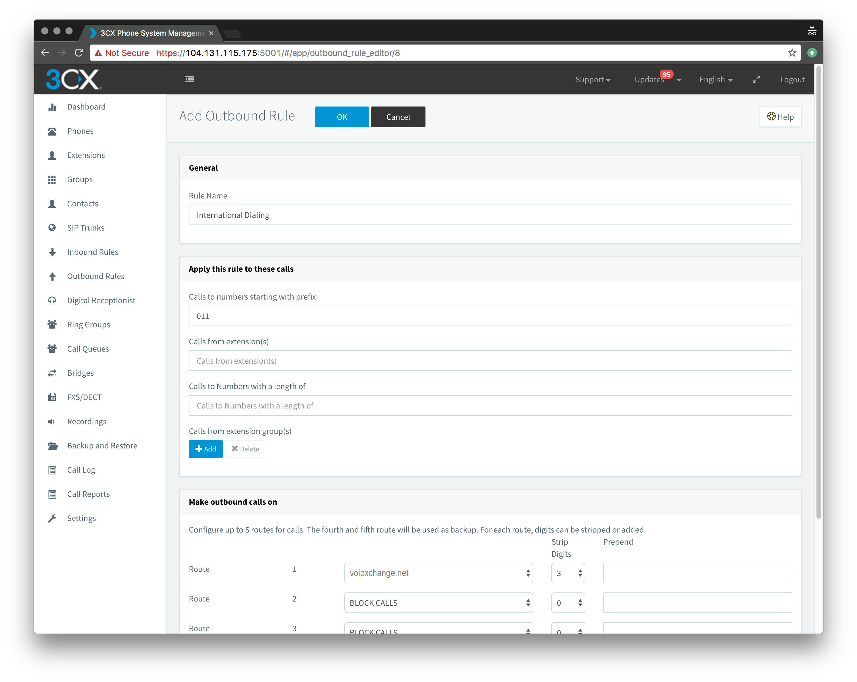Focus Calls from extension(s) field

point(490,361)
